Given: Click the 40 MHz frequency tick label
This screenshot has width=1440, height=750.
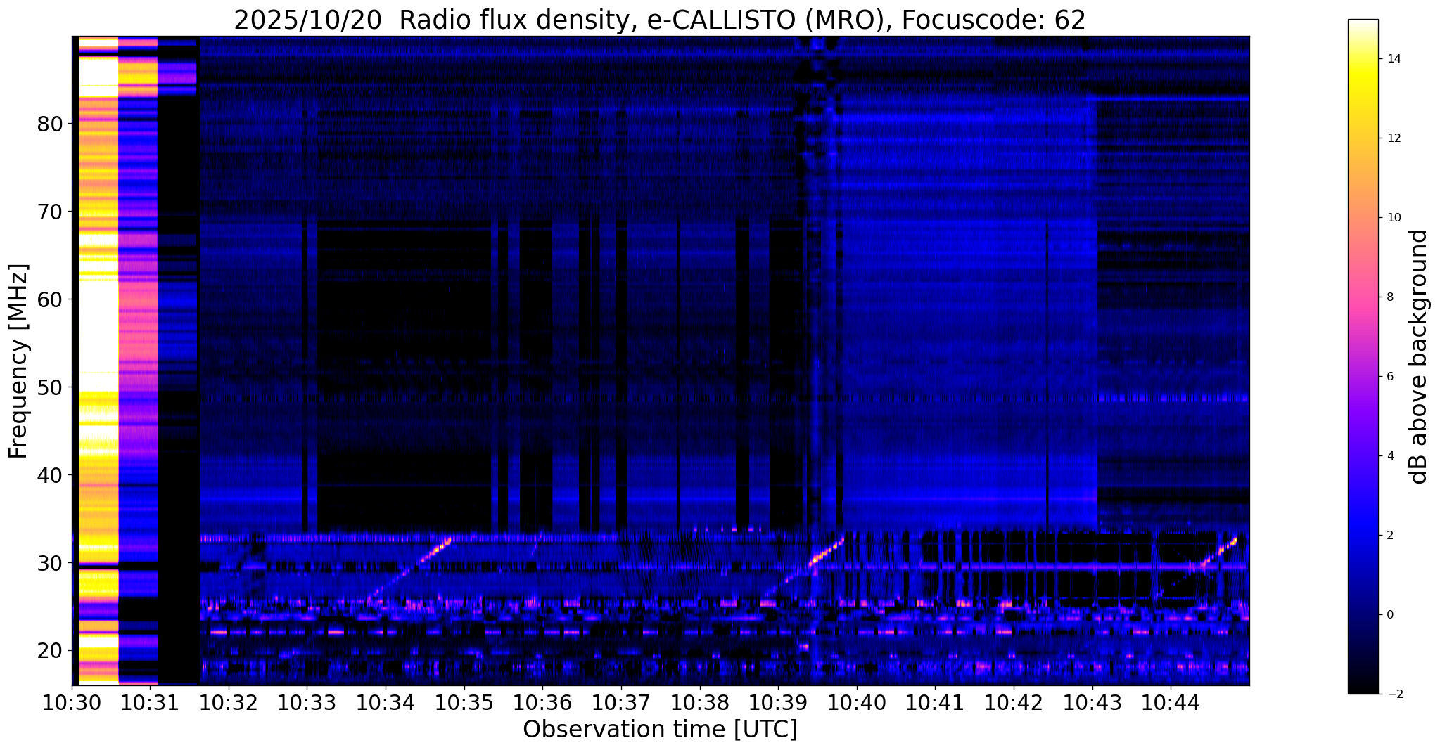Looking at the screenshot, I should 49,475.
